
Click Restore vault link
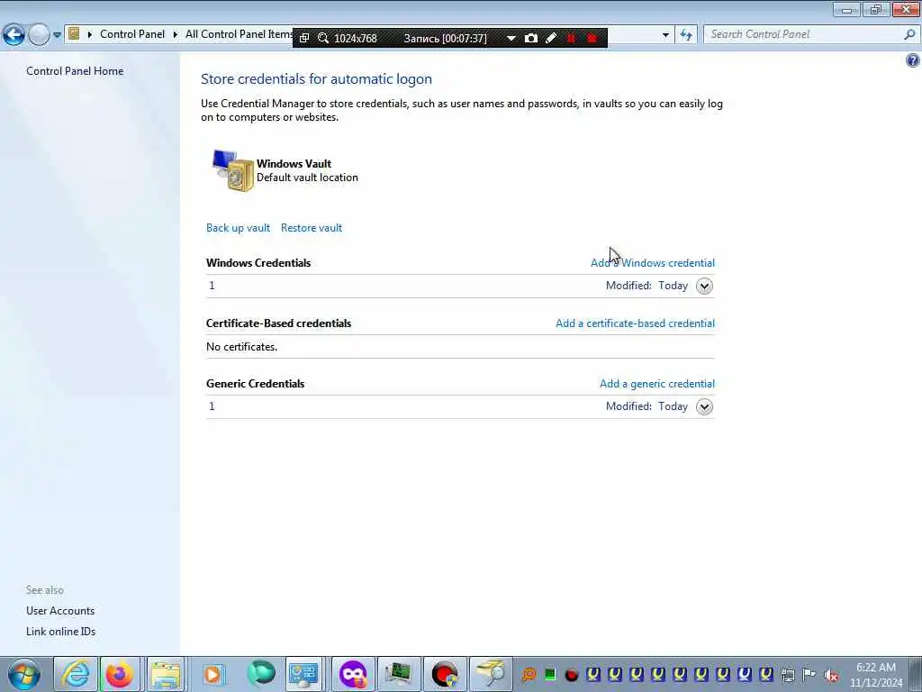(311, 228)
